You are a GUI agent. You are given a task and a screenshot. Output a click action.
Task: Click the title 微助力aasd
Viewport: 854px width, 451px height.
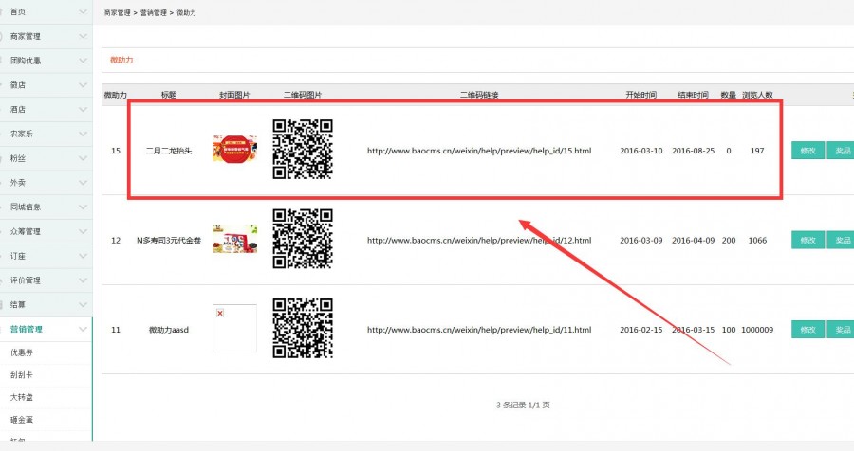pos(169,330)
